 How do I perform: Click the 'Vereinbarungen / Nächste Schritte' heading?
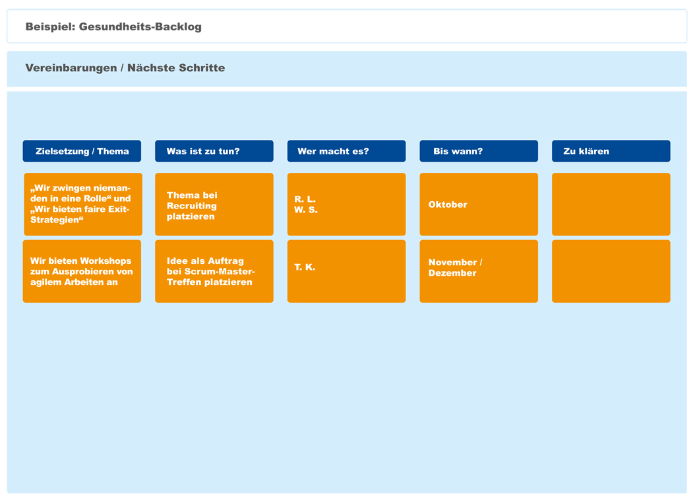[125, 68]
